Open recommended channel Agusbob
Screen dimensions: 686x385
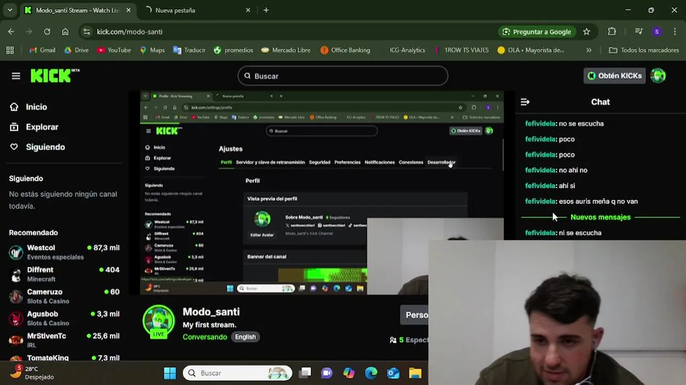64,318
